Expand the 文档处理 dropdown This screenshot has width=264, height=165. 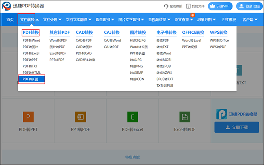(x=52, y=19)
